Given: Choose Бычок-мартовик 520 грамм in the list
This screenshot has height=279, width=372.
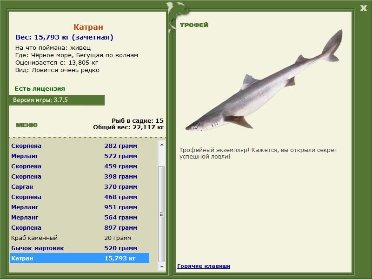Looking at the screenshot, I should (x=80, y=248).
